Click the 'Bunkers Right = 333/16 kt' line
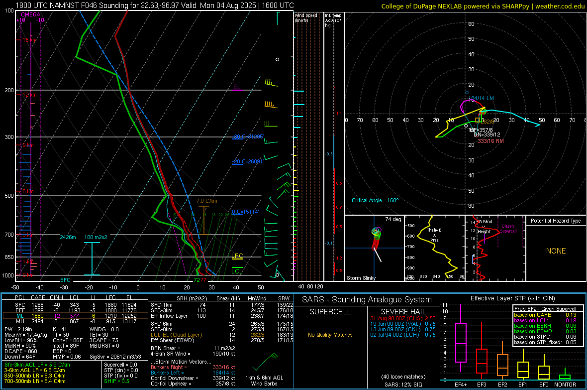This screenshot has height=390, width=587. [193, 367]
